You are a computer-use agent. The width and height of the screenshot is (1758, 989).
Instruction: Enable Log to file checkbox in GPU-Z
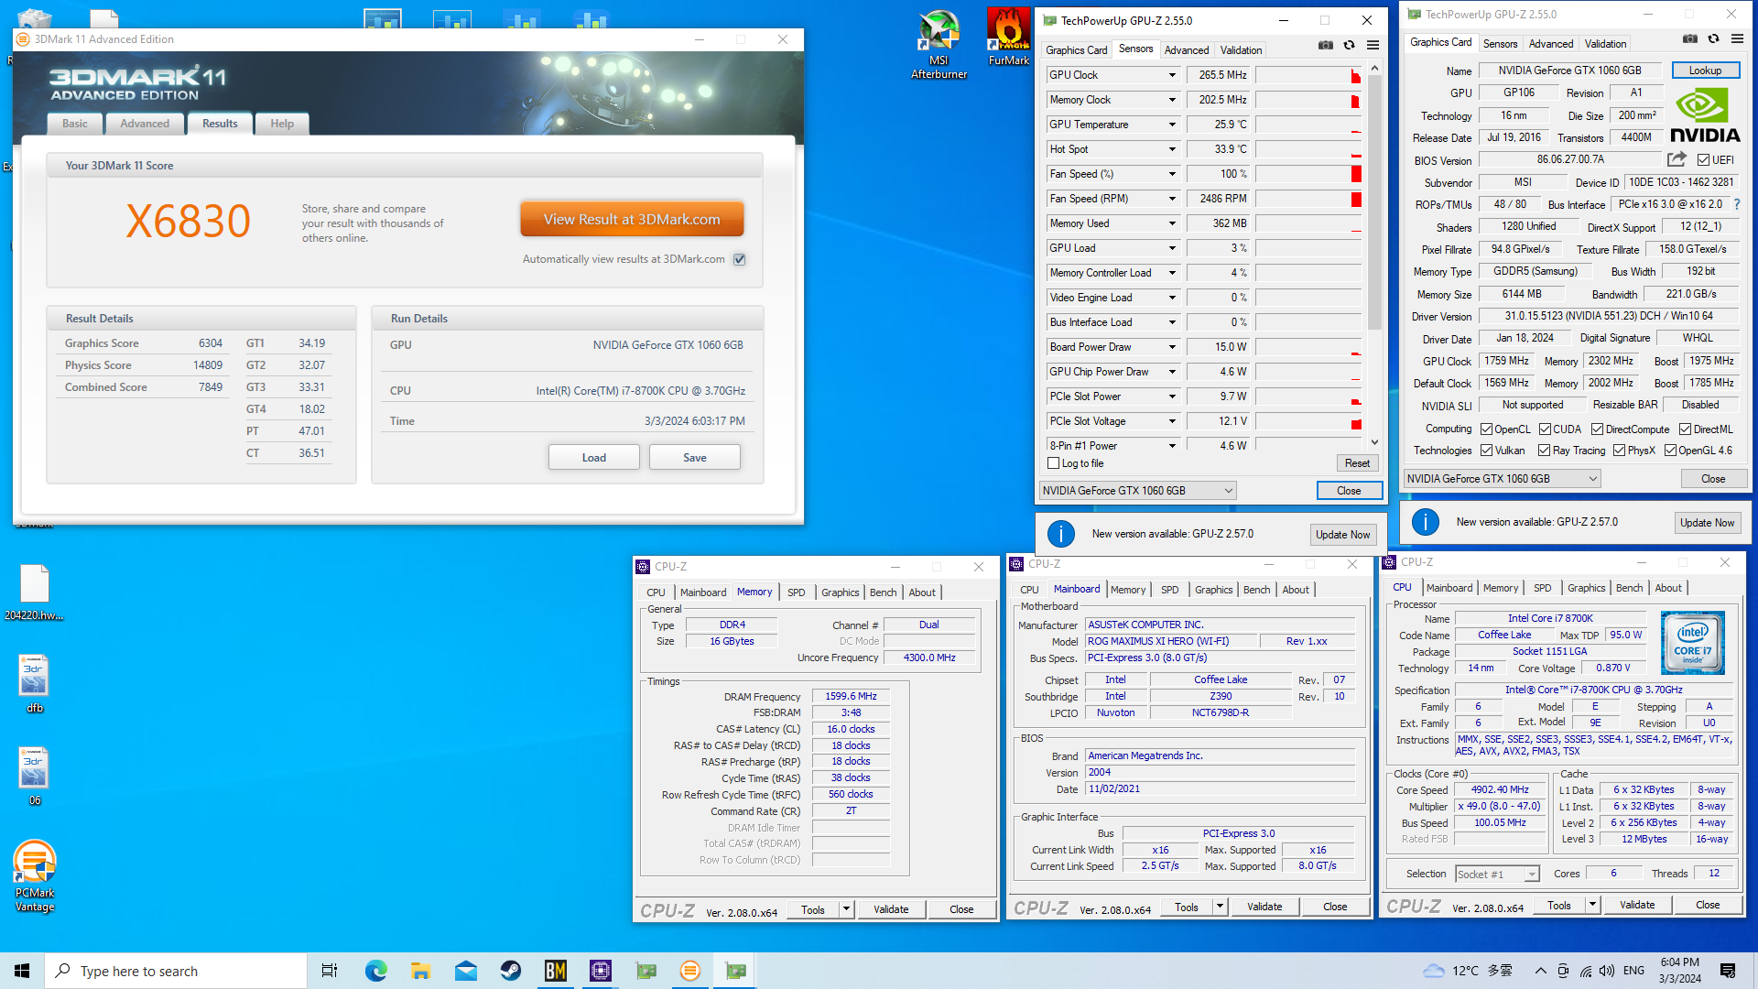coord(1053,463)
